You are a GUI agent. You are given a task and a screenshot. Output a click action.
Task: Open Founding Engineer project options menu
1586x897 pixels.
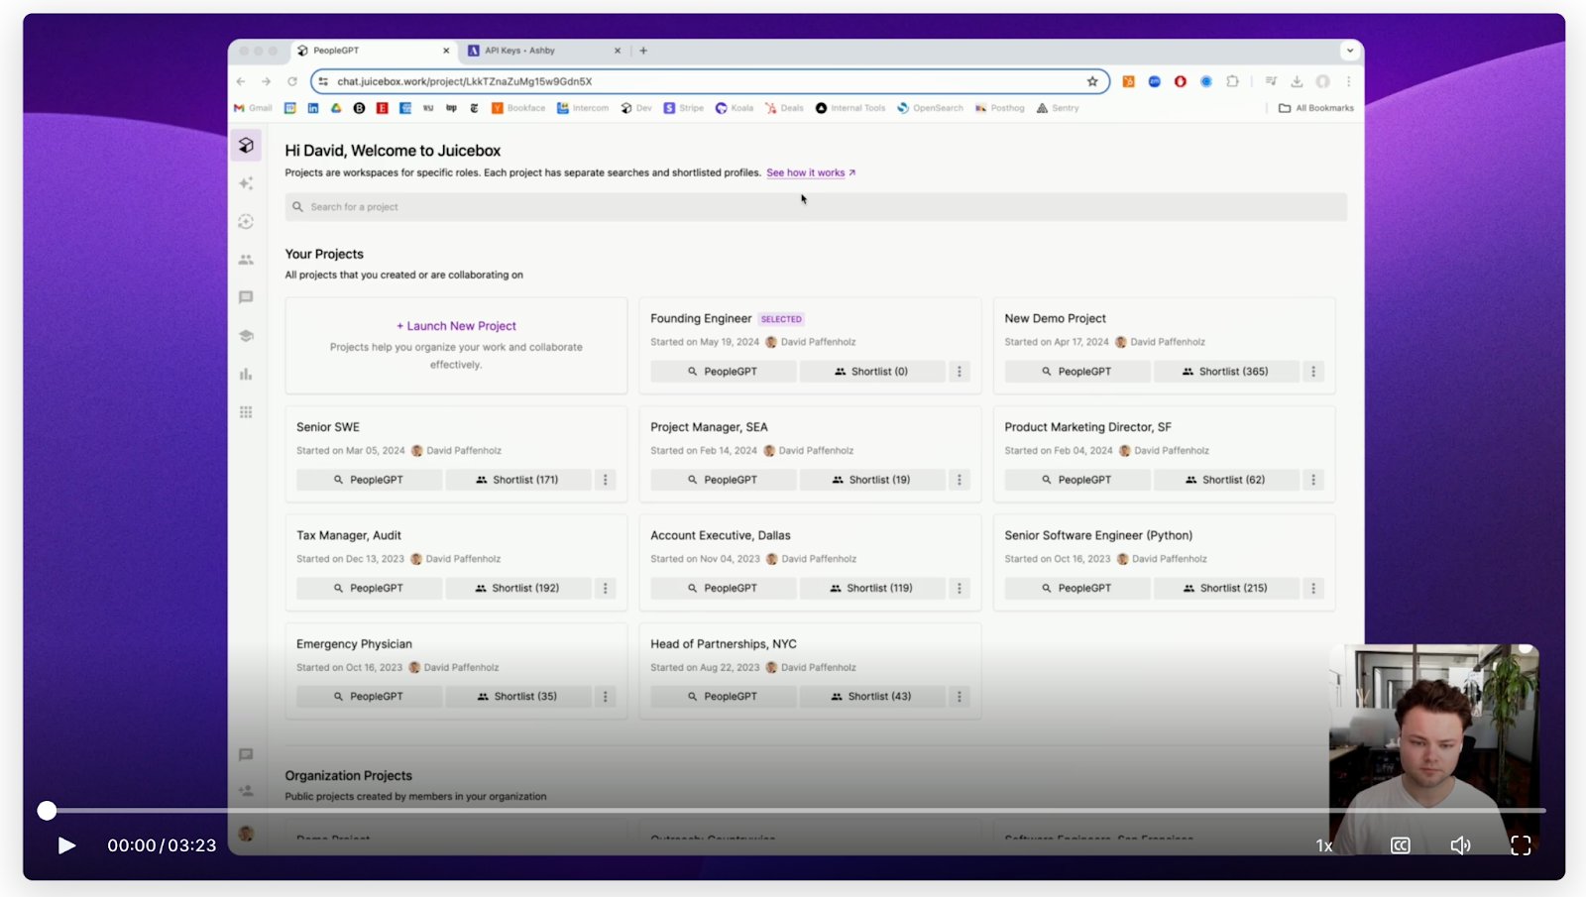959,372
